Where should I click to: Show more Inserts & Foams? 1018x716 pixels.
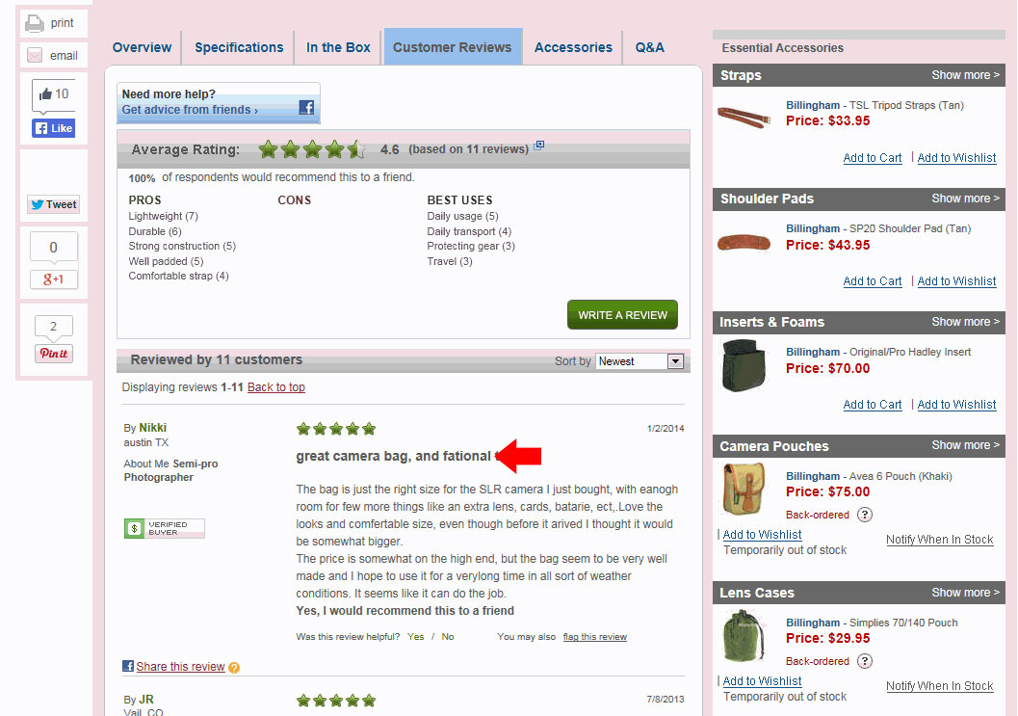coord(965,322)
